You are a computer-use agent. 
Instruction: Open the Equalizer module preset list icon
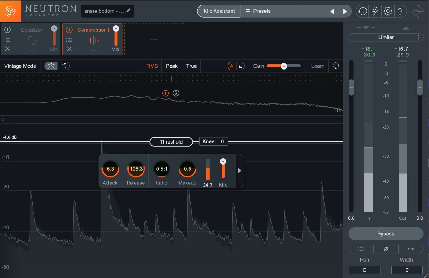point(8,40)
